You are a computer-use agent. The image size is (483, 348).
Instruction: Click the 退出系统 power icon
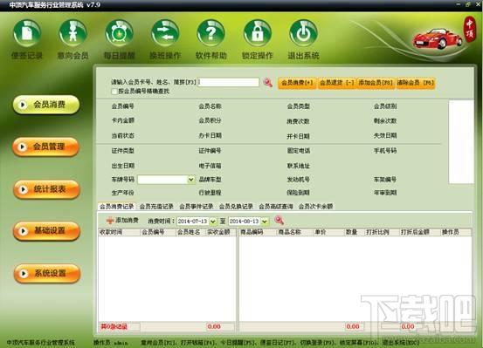[303, 33]
